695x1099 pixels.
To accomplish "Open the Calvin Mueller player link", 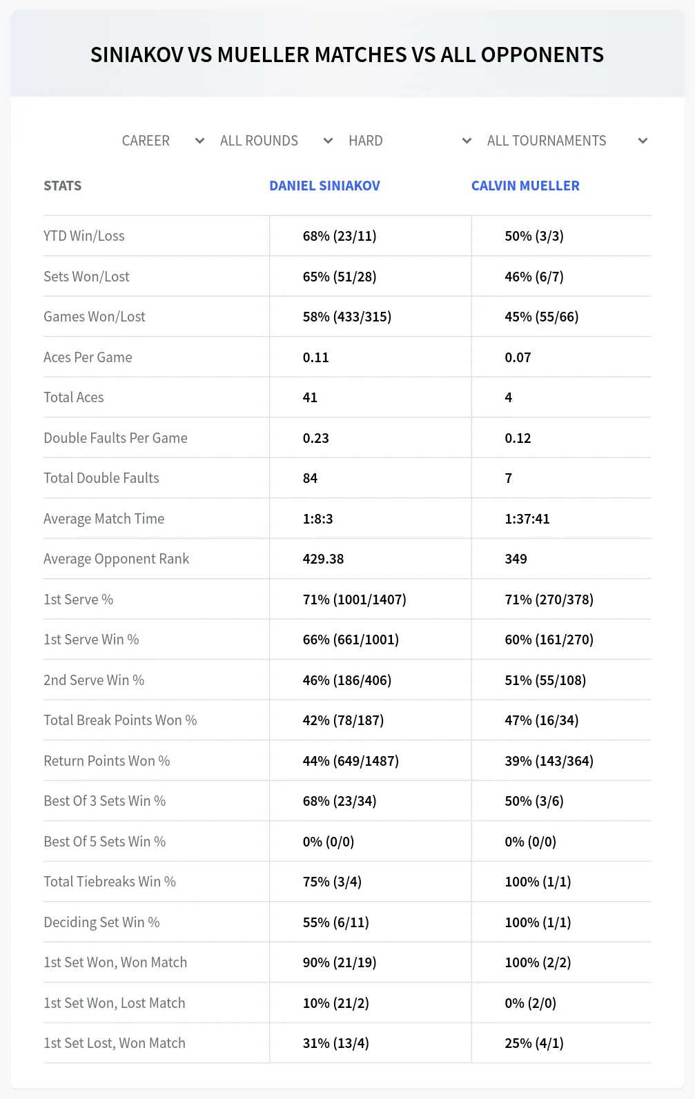I will [525, 186].
